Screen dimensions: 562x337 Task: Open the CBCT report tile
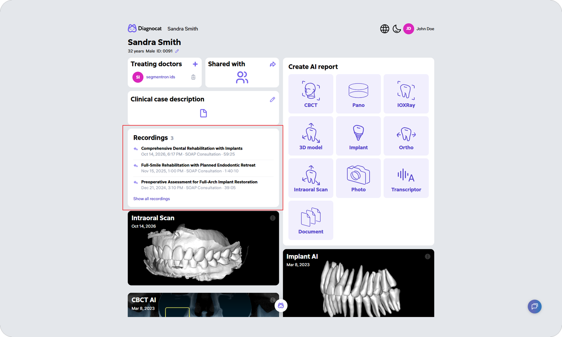[311, 94]
